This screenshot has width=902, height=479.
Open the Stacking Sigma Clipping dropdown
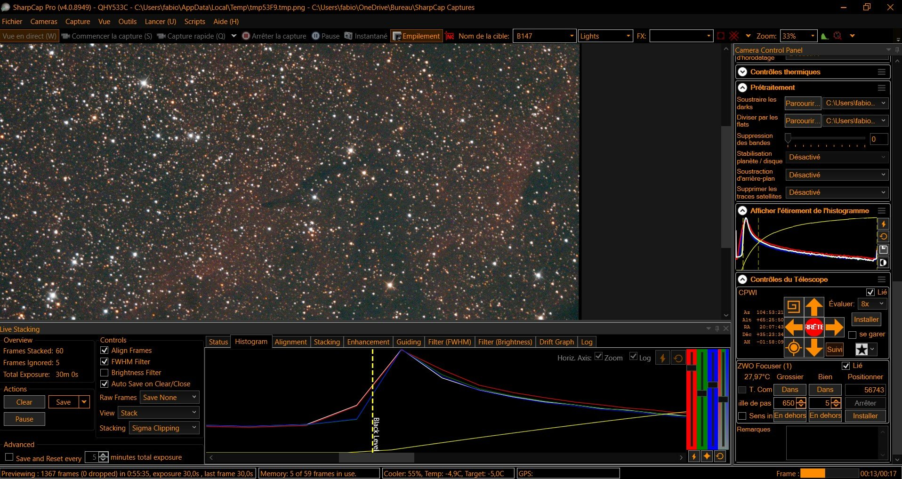pos(164,428)
